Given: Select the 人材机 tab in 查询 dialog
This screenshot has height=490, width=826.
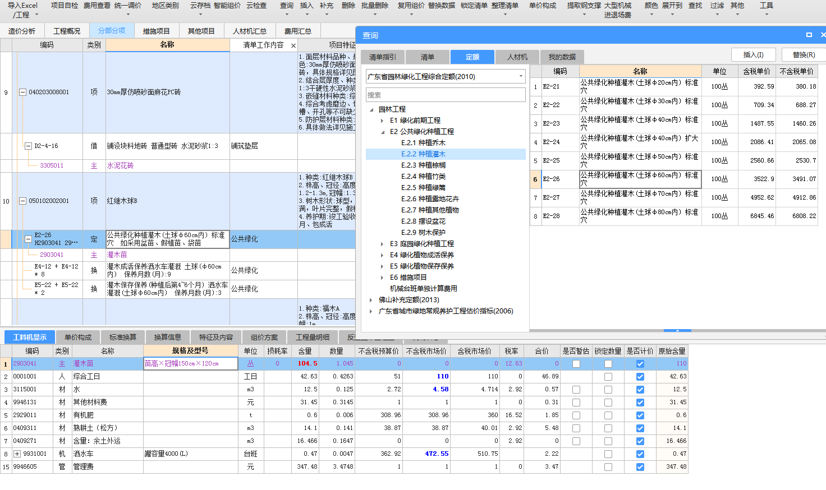Looking at the screenshot, I should tap(517, 57).
